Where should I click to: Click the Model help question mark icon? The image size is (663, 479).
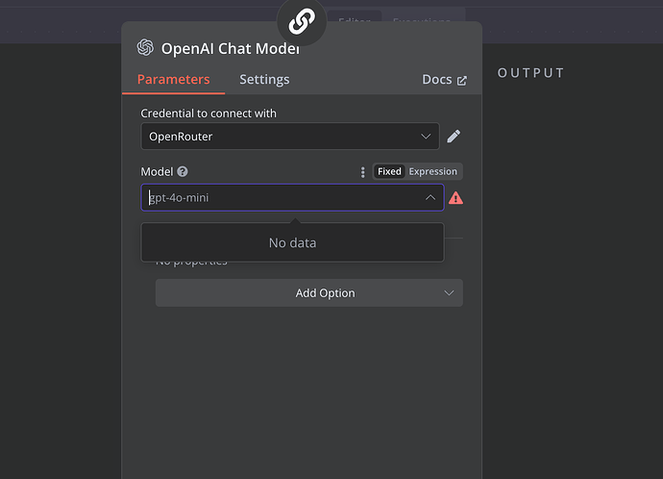pos(183,171)
